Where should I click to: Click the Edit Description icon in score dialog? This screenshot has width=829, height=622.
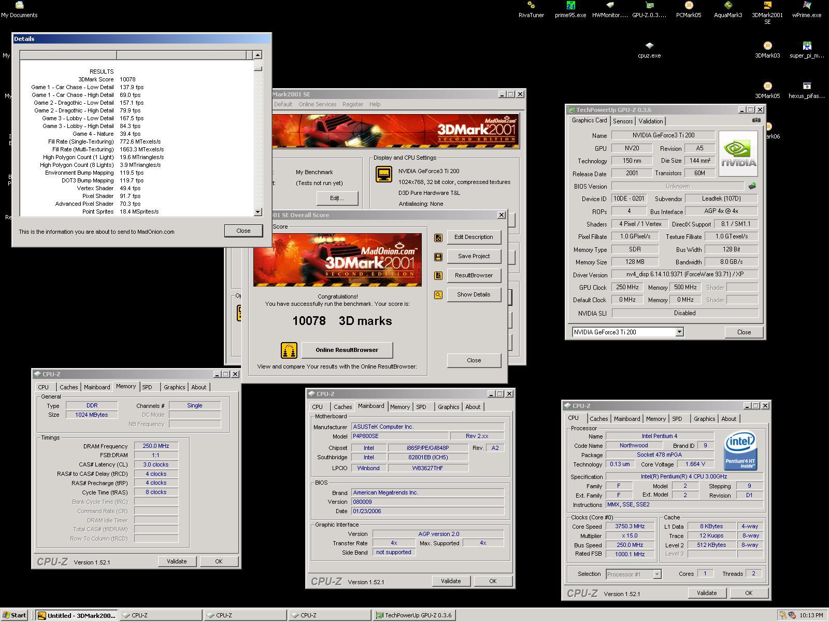(438, 237)
